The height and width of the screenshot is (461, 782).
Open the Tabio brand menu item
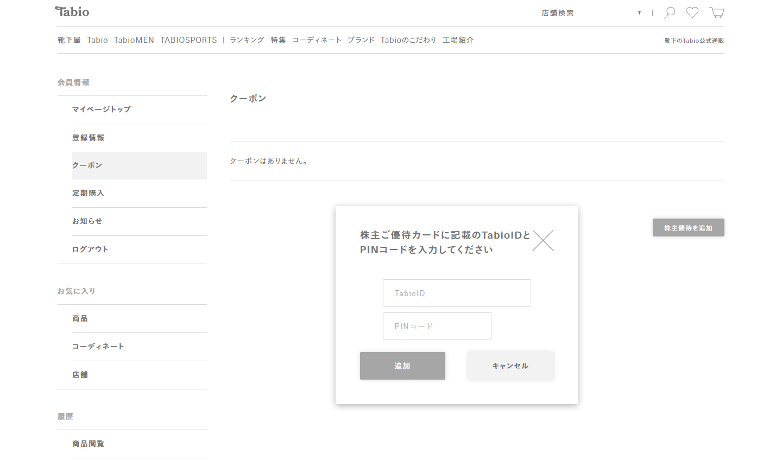[97, 40]
